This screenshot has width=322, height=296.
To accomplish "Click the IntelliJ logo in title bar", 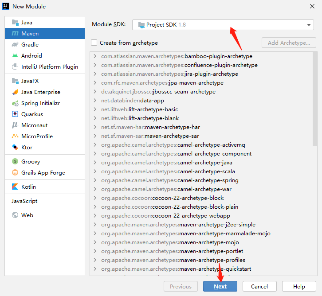I will coord(6,6).
